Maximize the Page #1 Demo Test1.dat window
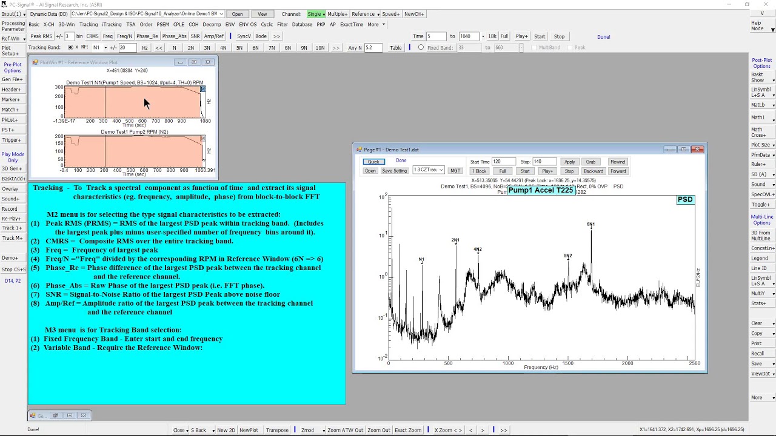 pyautogui.click(x=684, y=150)
